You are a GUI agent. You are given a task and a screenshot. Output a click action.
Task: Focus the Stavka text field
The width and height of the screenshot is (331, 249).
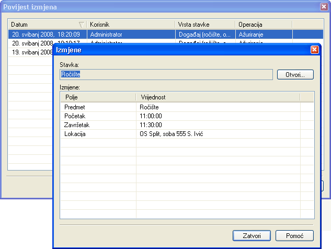click(166, 74)
